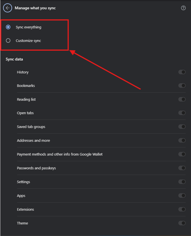Screen dimensions: 191x236
Task: Toggle the Apps sync switch
Action: click(x=182, y=195)
